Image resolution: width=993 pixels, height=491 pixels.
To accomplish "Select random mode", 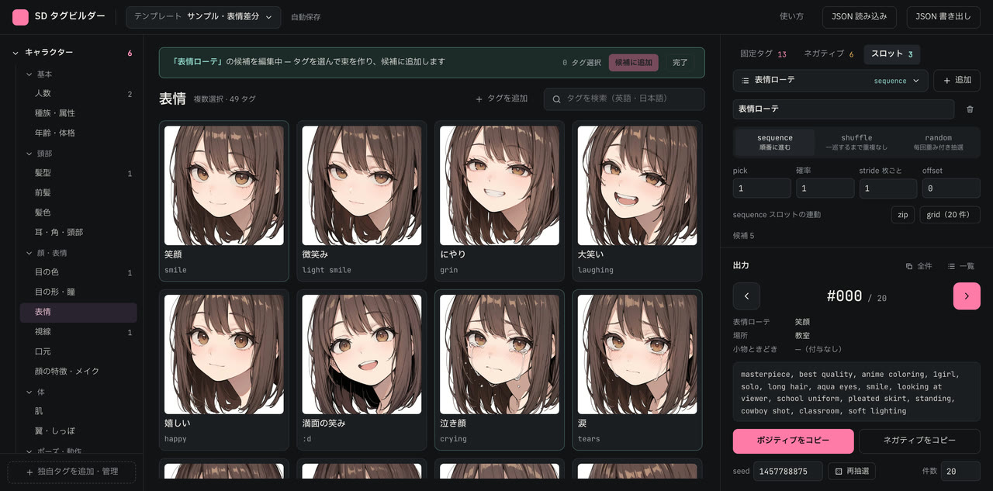I will 938,142.
